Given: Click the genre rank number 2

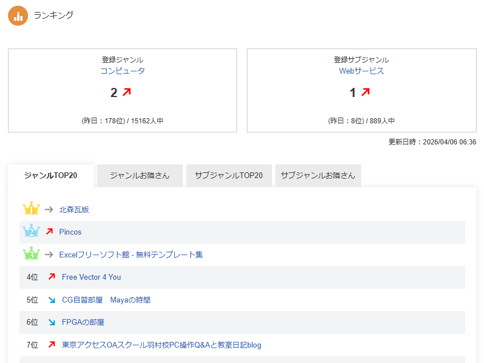Looking at the screenshot, I should click(114, 92).
